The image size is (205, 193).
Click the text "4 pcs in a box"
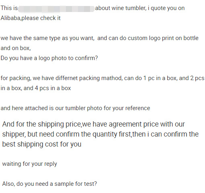coord(53,88)
